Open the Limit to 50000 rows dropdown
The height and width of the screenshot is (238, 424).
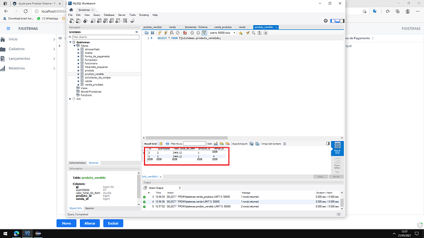[222, 33]
